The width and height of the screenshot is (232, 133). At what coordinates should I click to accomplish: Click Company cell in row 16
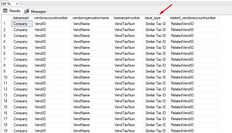[x=22, y=113]
